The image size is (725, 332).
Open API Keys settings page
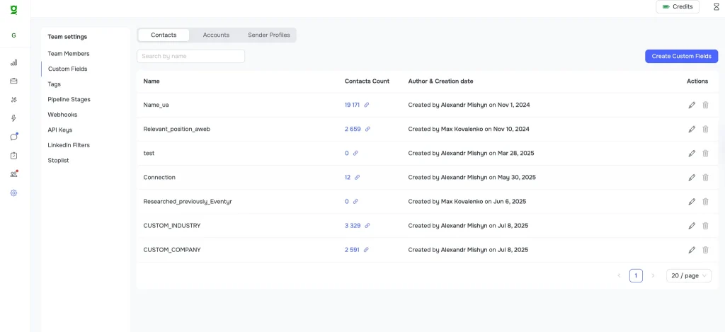click(59, 130)
